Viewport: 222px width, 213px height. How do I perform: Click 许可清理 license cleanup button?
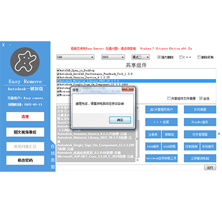tap(200, 110)
